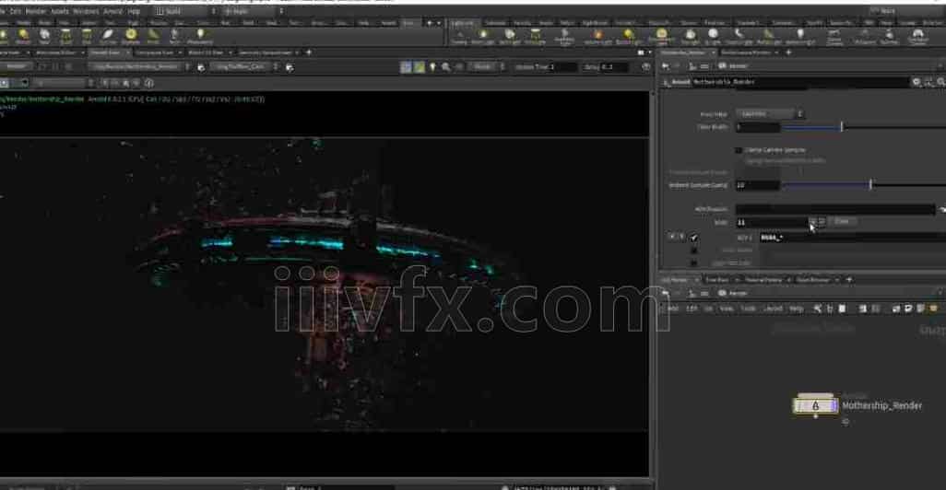Image resolution: width=946 pixels, height=490 pixels.
Task: Click the magnifier icon in render view toolbar
Action: point(446,67)
